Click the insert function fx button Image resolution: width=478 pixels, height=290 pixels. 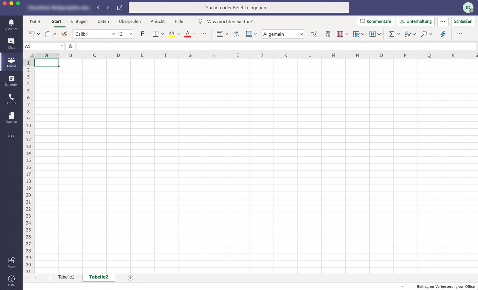tap(71, 46)
